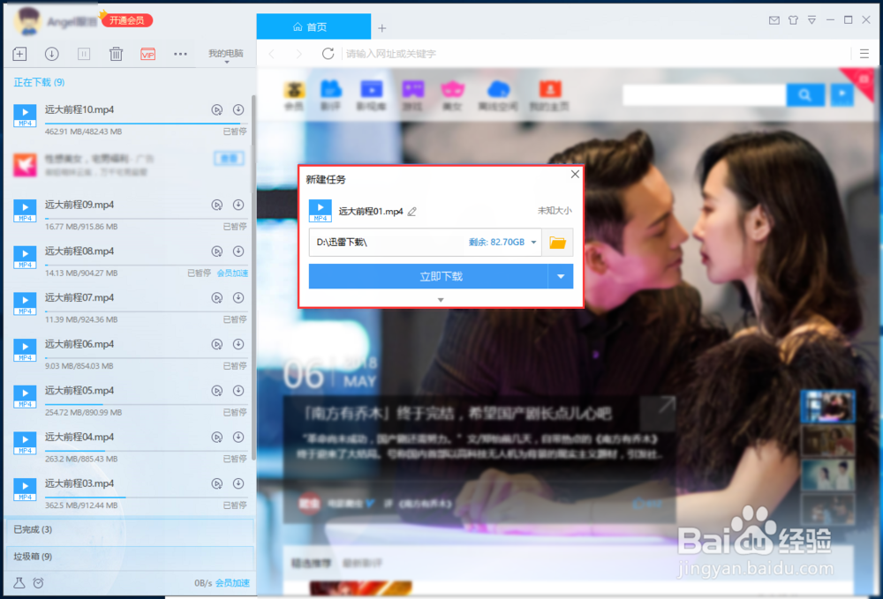Browse folder icon in 新建任务 dialog
Screen dimensions: 883x599
tap(557, 243)
